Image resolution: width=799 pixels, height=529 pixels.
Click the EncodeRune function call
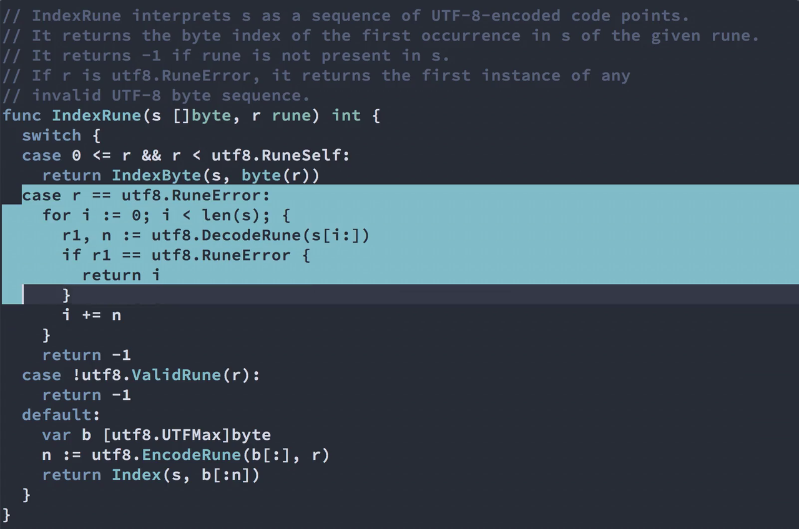(191, 455)
